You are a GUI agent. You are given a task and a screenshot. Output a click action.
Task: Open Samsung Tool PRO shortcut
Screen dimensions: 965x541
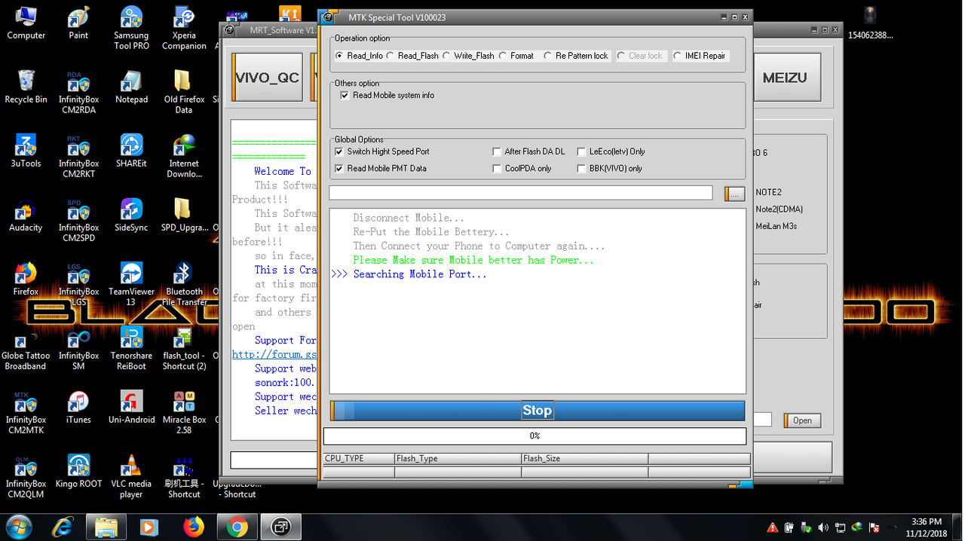click(131, 29)
